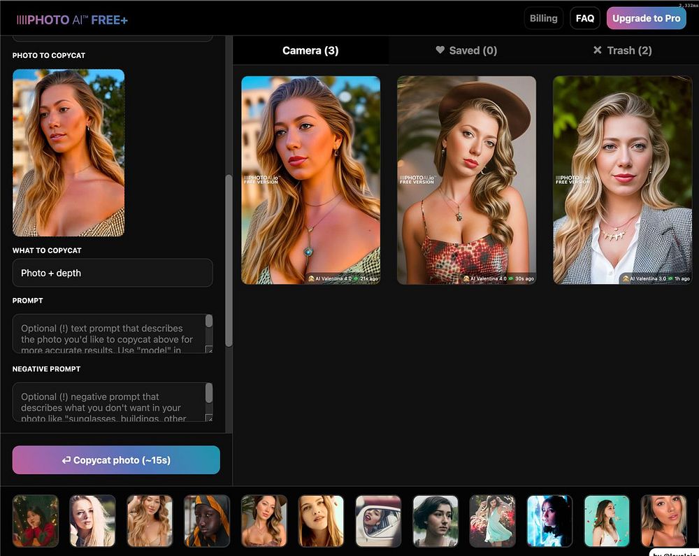This screenshot has height=556, width=699.
Task: Open the Billing page
Action: pos(543,18)
